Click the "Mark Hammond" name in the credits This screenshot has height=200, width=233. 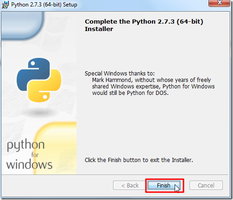pos(112,80)
